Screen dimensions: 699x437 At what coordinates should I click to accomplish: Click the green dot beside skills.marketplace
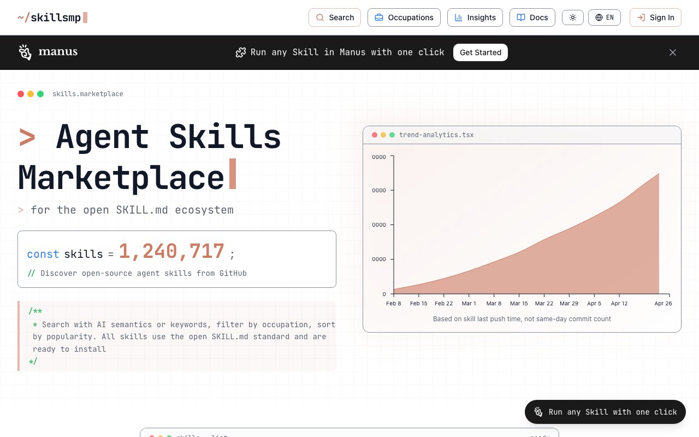point(40,94)
